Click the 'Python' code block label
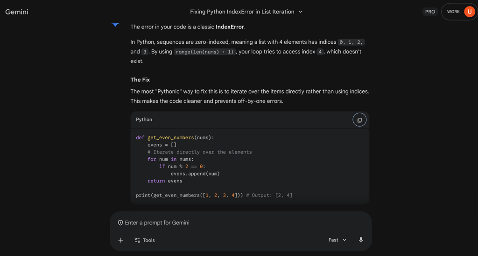Screen dimensions: 478x256 (x=144, y=120)
